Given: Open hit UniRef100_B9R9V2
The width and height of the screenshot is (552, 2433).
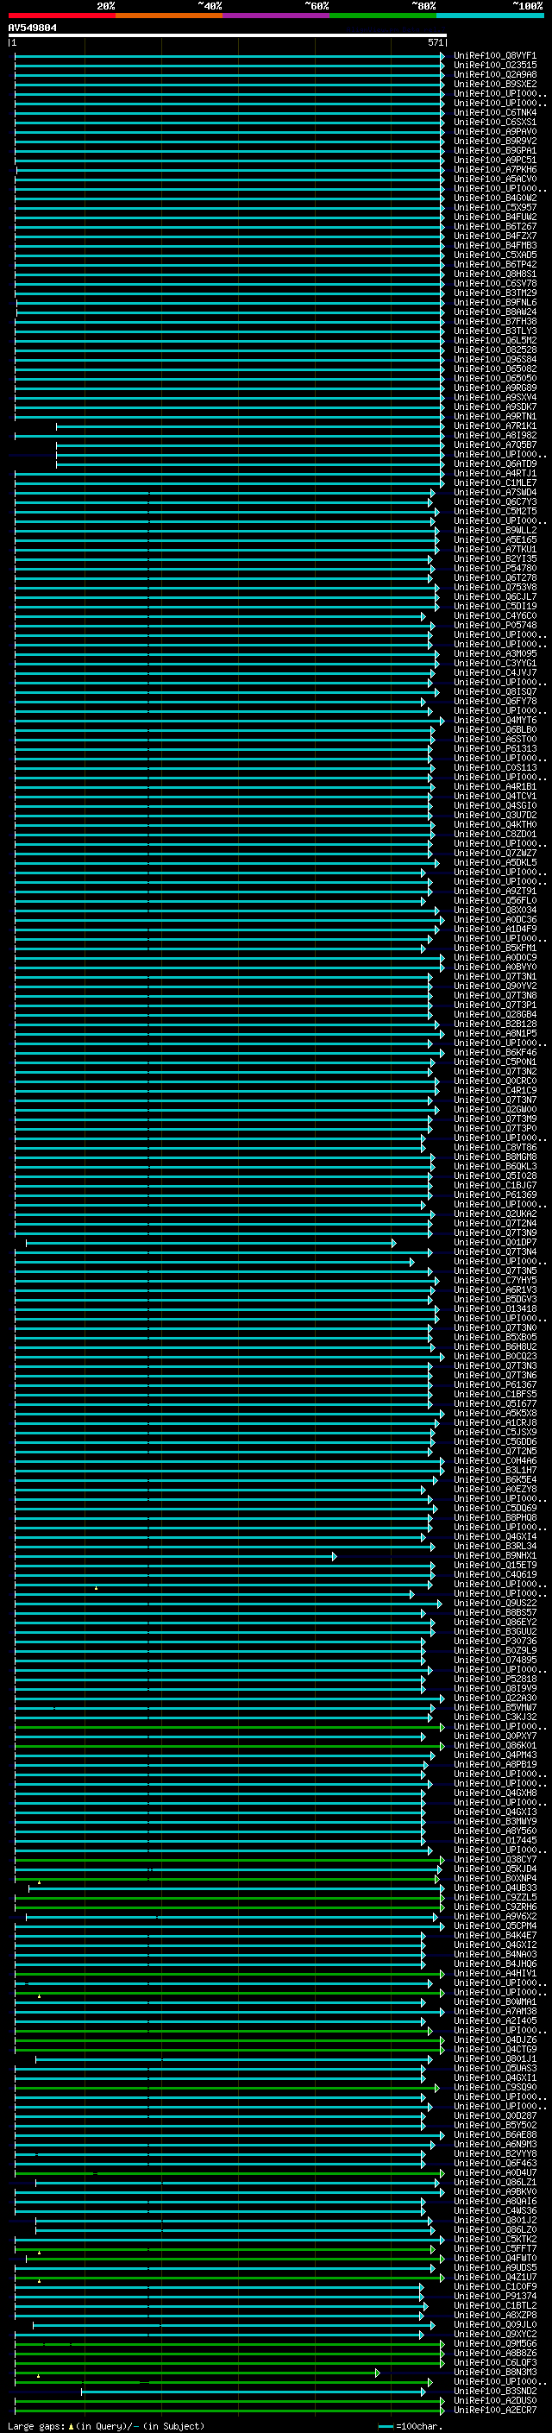Looking at the screenshot, I should click(x=494, y=141).
